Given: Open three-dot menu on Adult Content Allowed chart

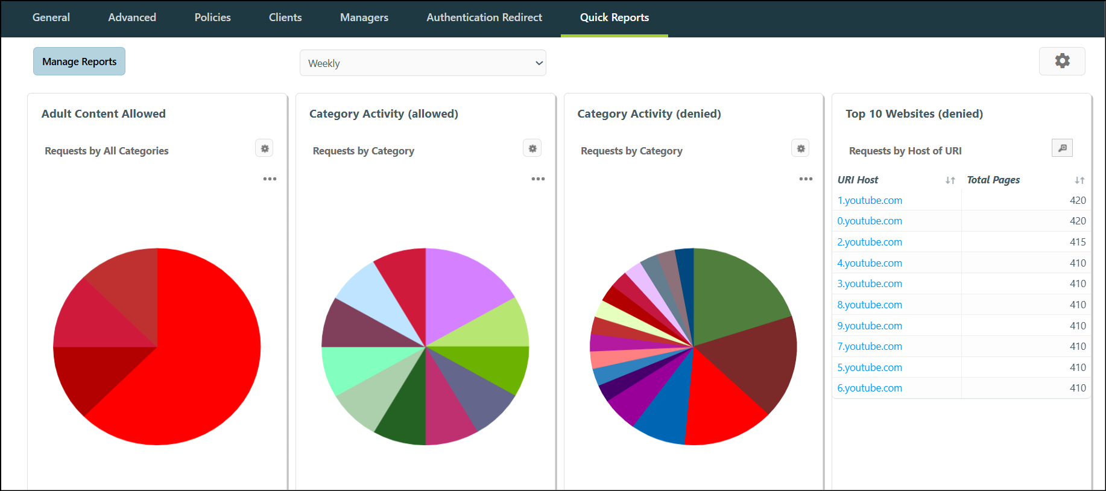Looking at the screenshot, I should [x=270, y=179].
